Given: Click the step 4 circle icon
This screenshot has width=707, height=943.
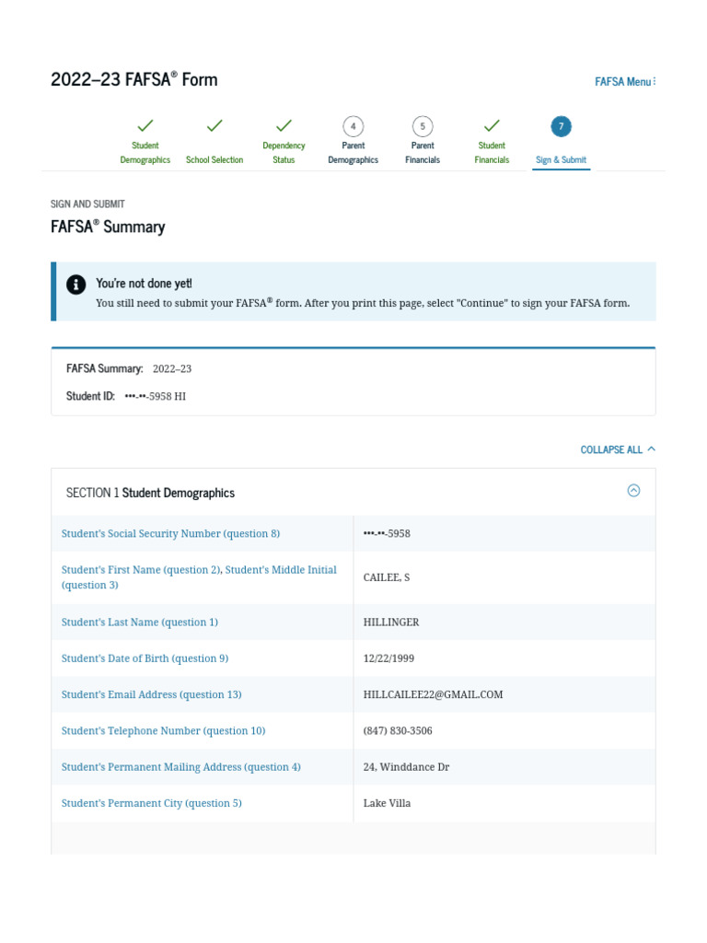Looking at the screenshot, I should click(x=353, y=126).
